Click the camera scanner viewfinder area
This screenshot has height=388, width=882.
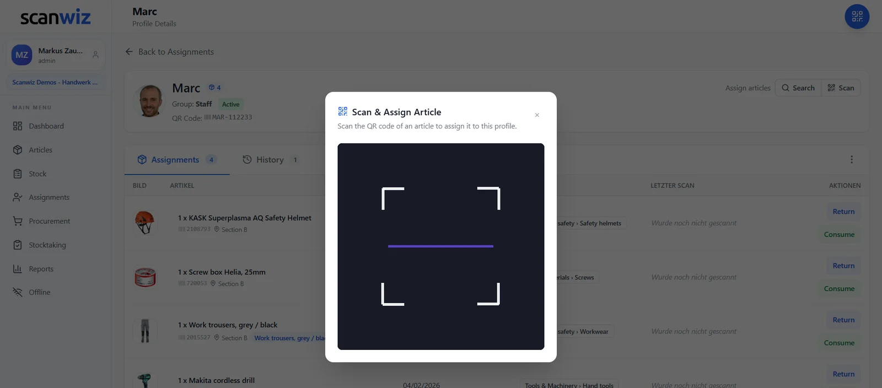tap(441, 246)
